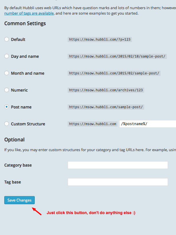Click the Post name option label text
Screen dimensions: 176x235
21,107
